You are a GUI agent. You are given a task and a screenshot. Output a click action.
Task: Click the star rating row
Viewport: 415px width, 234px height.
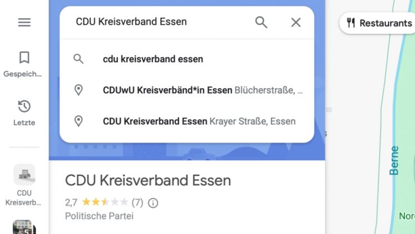coord(104,203)
